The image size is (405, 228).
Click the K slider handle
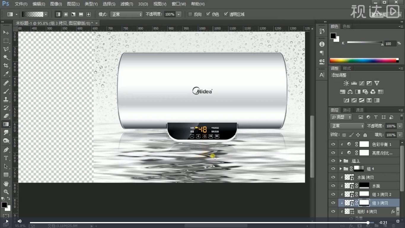tap(382, 44)
